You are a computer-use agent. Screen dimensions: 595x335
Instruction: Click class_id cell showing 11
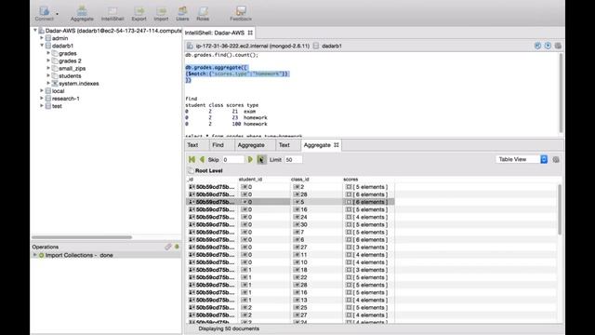[x=316, y=254]
